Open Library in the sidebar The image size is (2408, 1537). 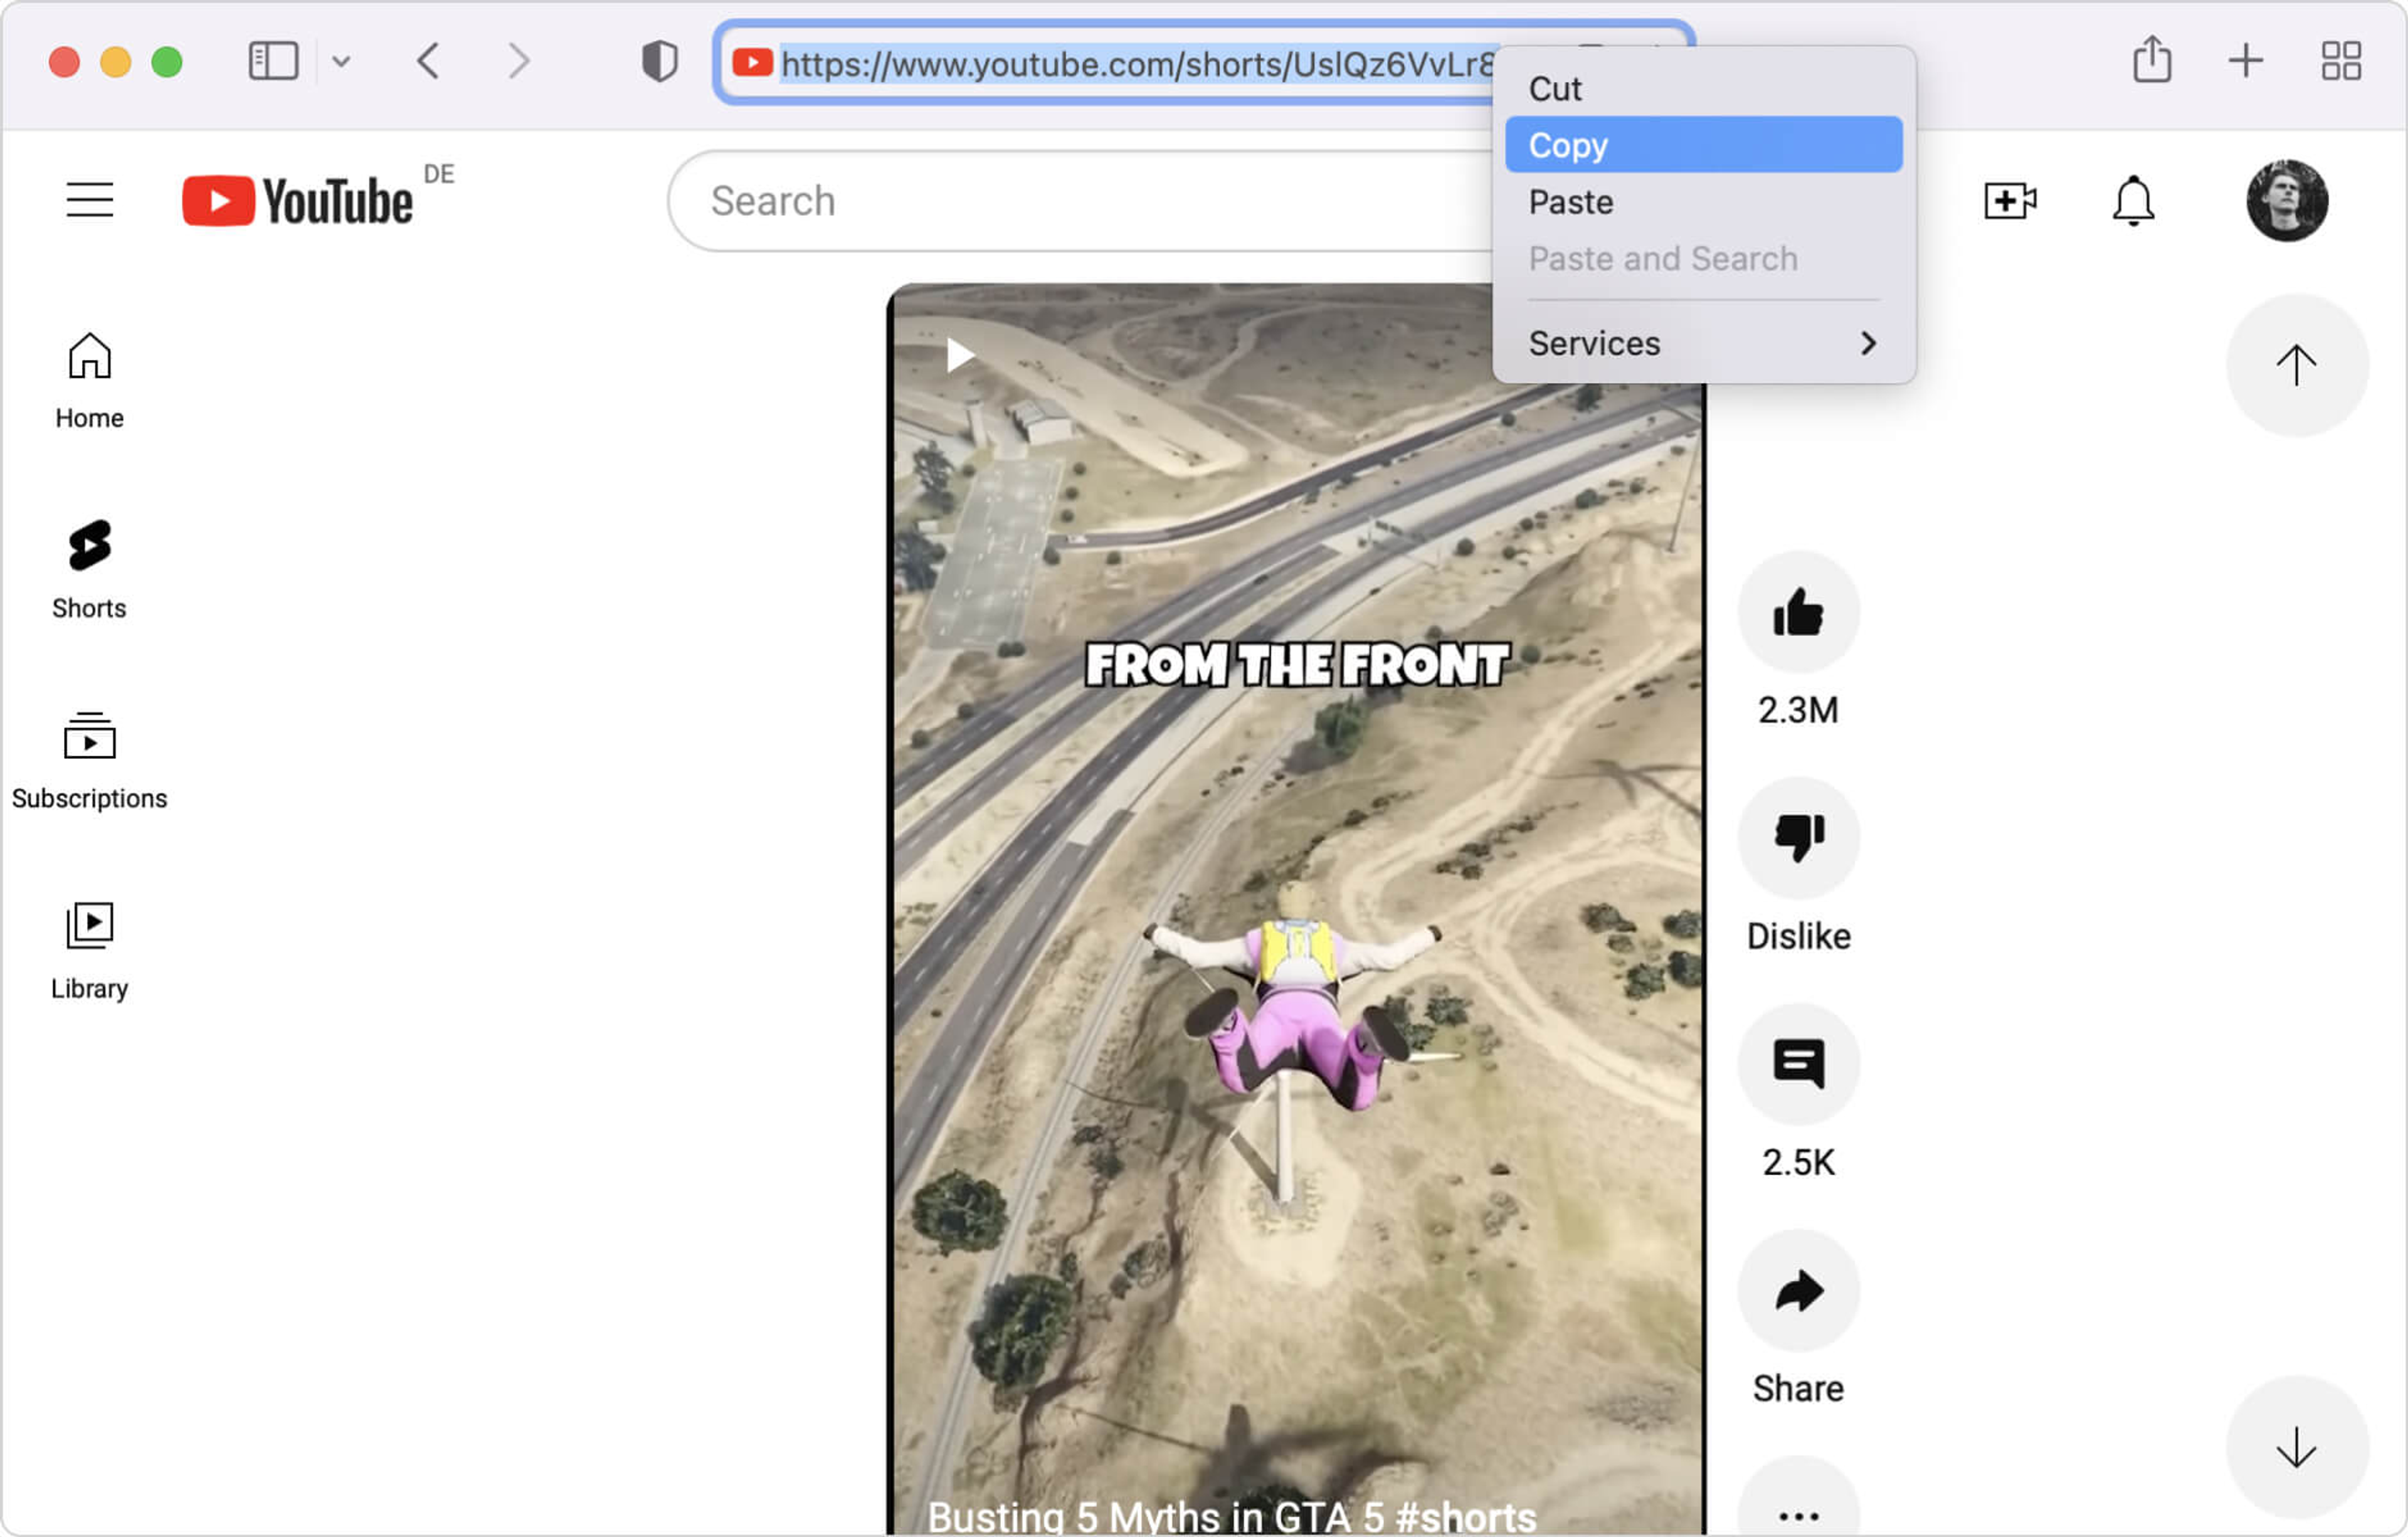tap(89, 949)
